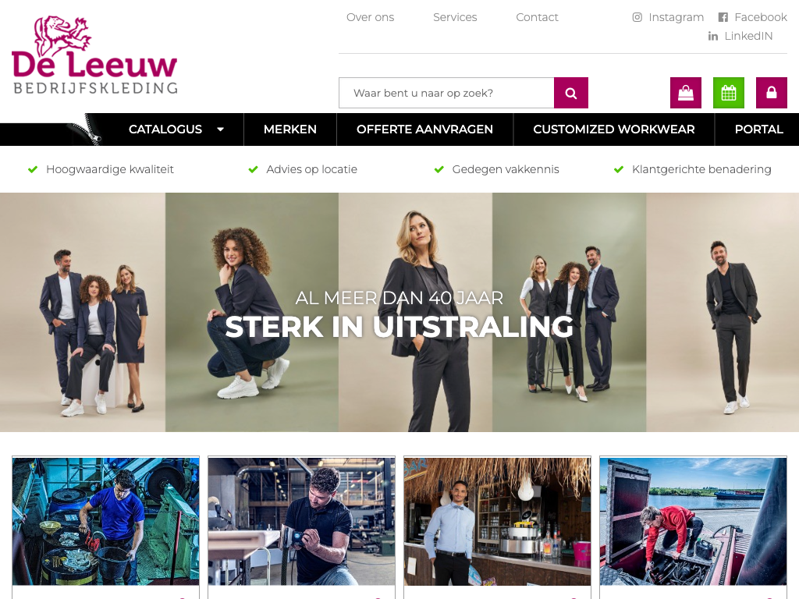The height and width of the screenshot is (599, 799).
Task: Open the shopping bag cart icon
Action: tap(685, 93)
